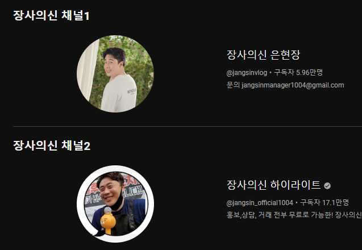Screen dimensions: 362x250
Task: Click the white ring around the second avatar
Action: pos(115,168)
